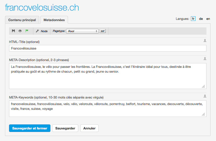Switch language to en
The image size is (216, 141).
(208, 19)
